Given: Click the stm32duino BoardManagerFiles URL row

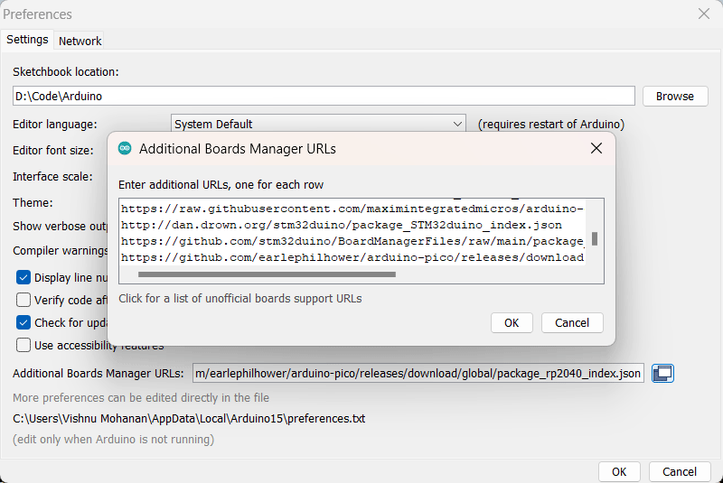Looking at the screenshot, I should point(352,241).
